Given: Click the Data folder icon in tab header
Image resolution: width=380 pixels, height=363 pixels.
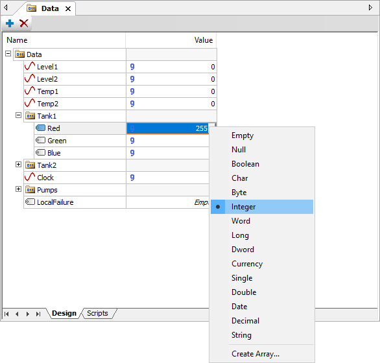Looking at the screenshot, I should [x=32, y=8].
